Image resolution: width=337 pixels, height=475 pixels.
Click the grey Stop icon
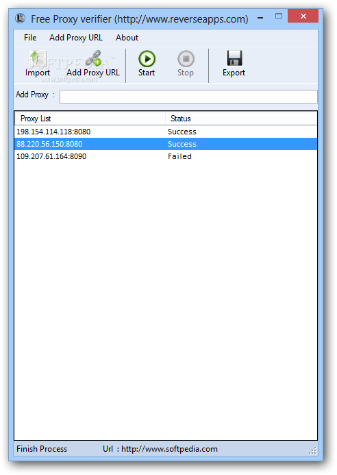pos(186,58)
